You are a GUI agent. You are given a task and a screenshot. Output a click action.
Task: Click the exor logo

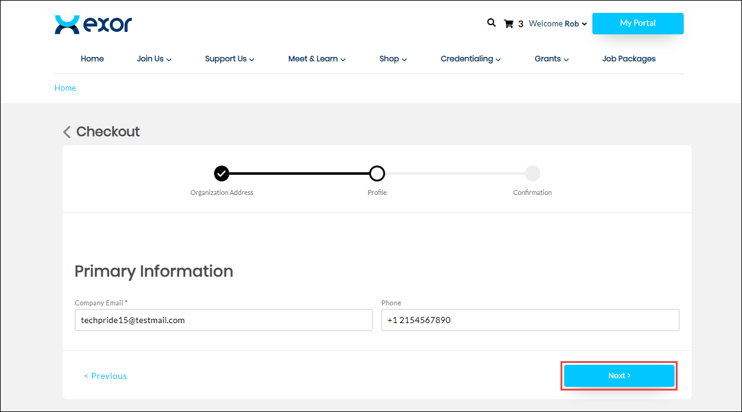(x=93, y=25)
